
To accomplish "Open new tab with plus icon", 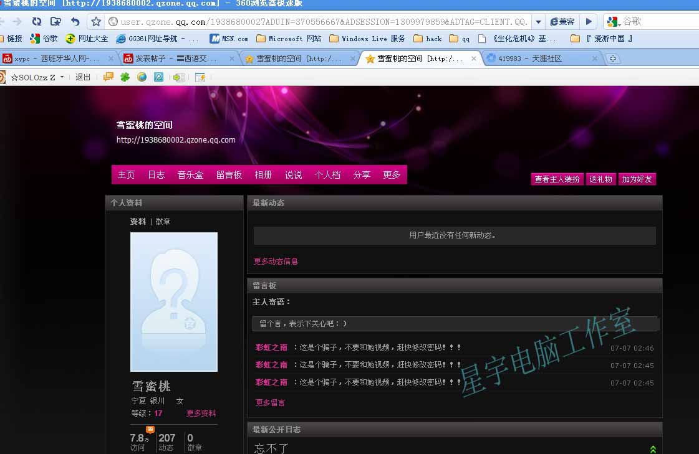I will (x=613, y=59).
